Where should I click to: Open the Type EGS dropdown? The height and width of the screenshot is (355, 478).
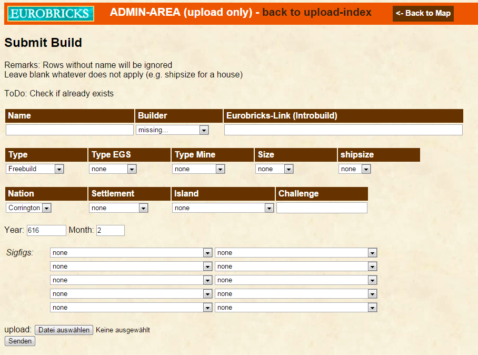(113, 169)
